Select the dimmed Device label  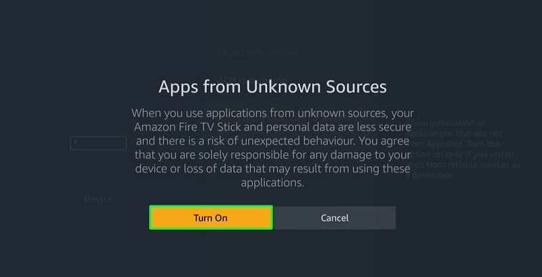click(98, 199)
